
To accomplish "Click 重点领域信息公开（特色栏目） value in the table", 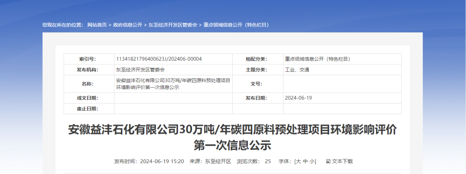I will [317, 59].
